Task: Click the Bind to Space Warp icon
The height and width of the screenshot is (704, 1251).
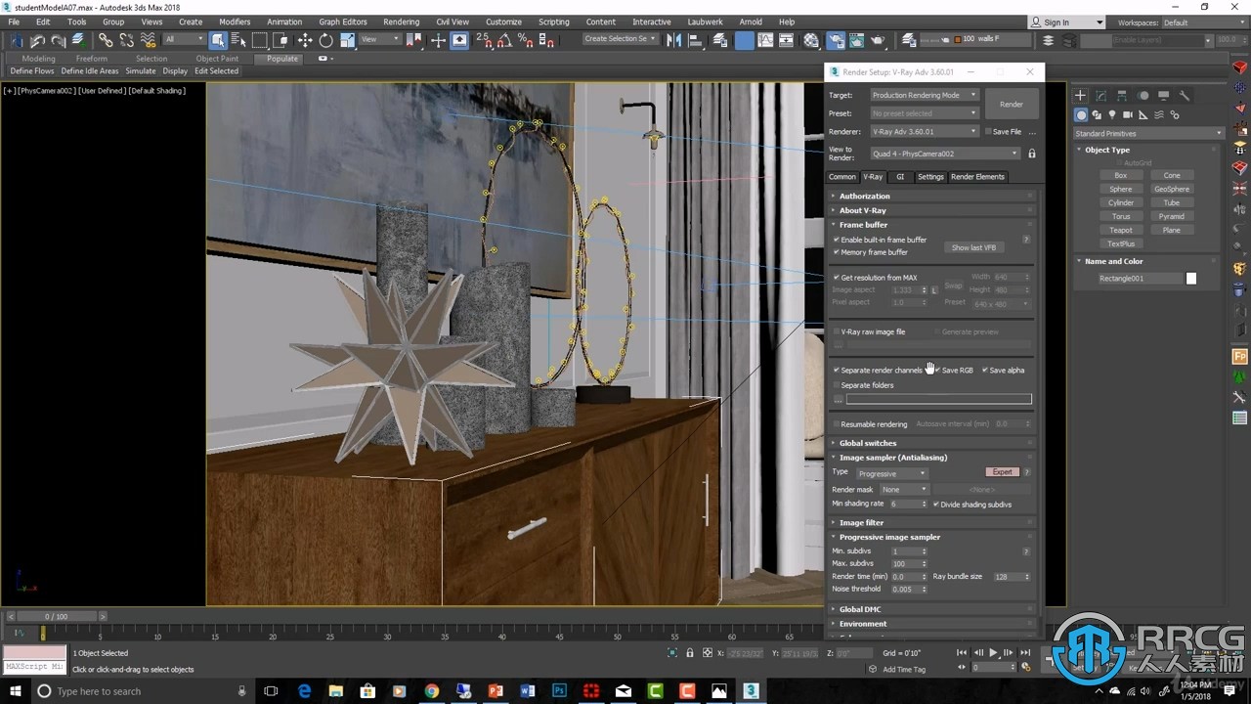Action: click(149, 40)
